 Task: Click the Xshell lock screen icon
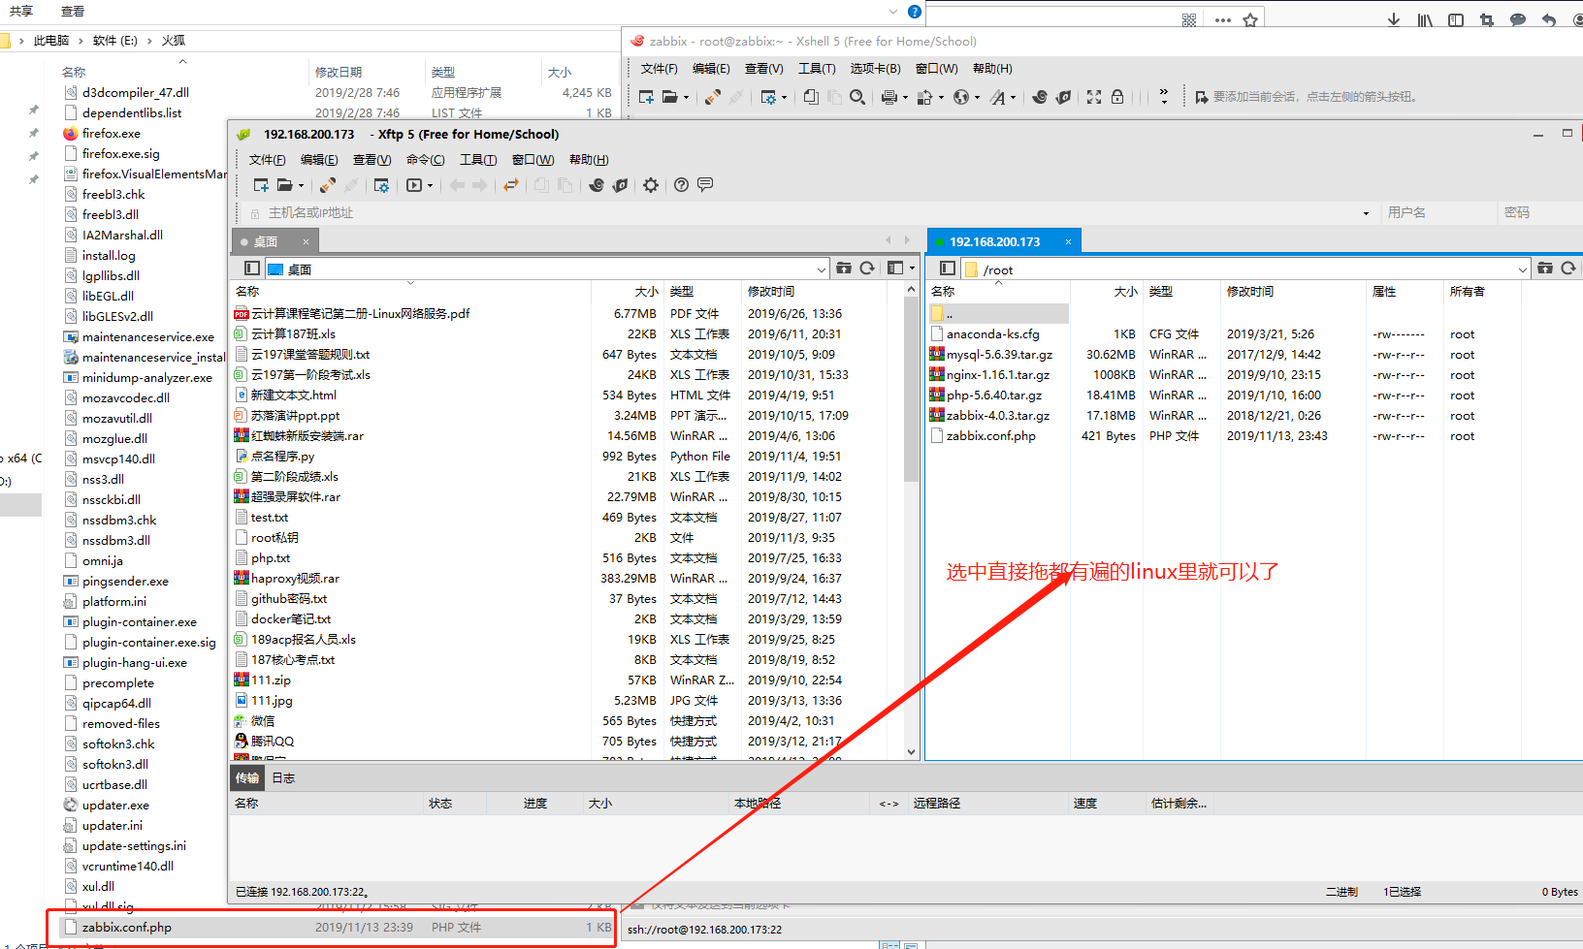(x=1117, y=97)
